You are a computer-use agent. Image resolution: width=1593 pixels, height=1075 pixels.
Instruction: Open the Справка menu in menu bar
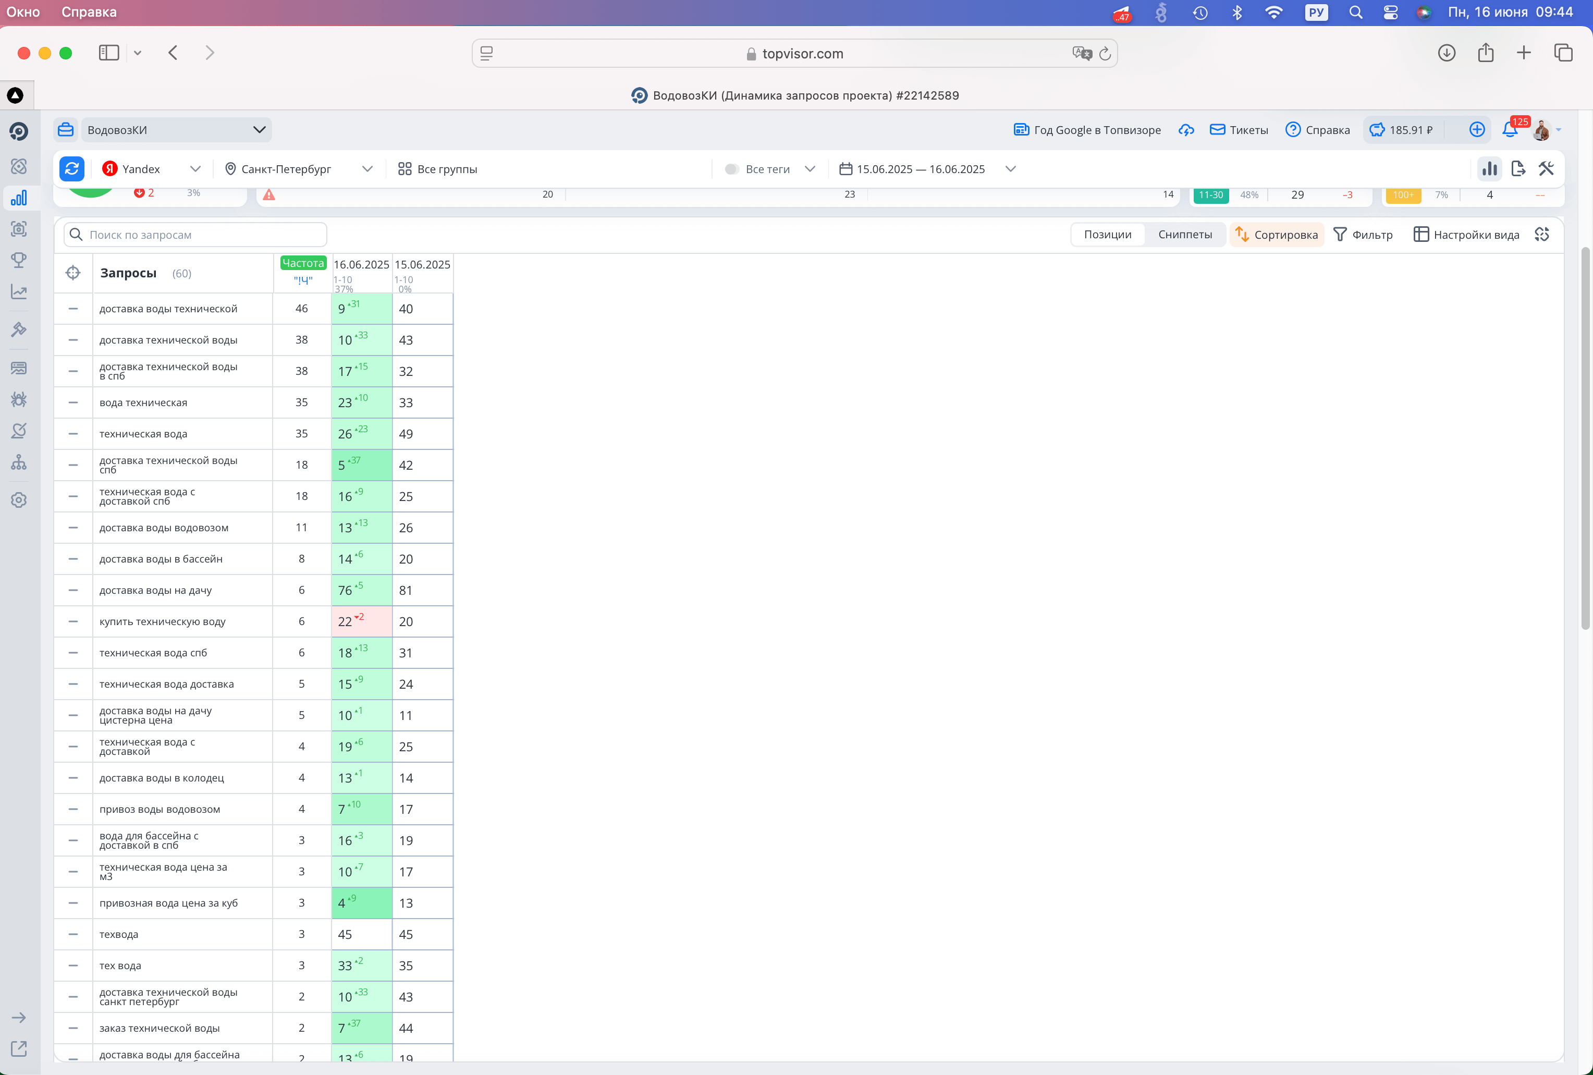(x=89, y=11)
